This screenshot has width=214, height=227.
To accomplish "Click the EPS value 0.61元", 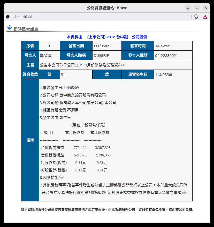I will (102, 163).
